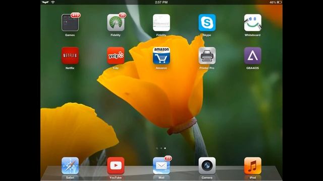323x181 pixels.
Task: Tap the Whiteboard label text
Action: point(252,35)
